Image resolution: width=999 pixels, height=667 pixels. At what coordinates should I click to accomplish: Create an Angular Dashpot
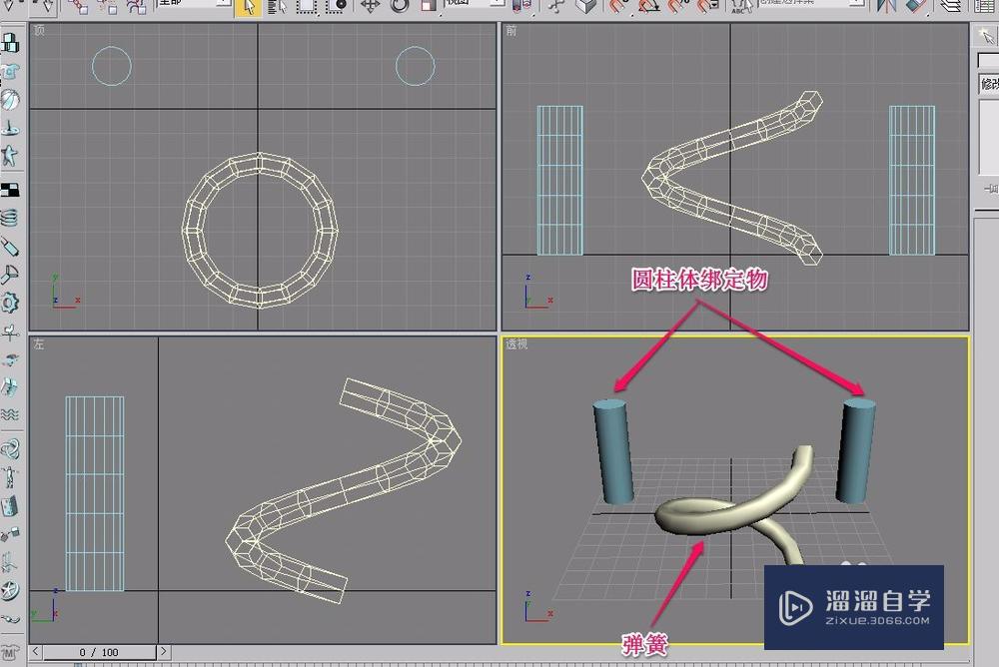point(10,274)
